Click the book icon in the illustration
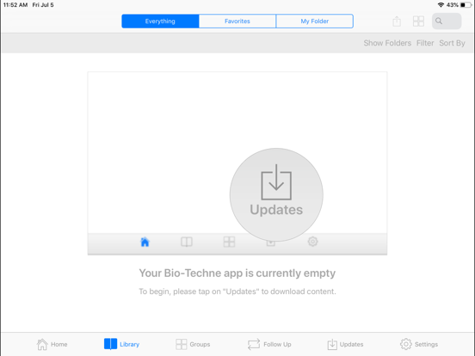Screen dimensions: 475x356 tap(187, 242)
